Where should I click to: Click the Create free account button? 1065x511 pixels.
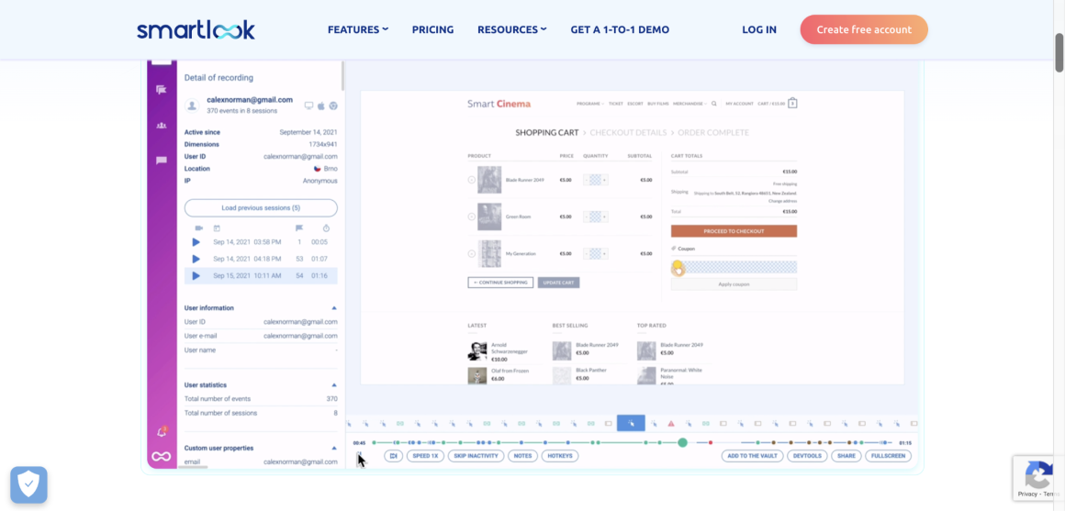click(864, 30)
